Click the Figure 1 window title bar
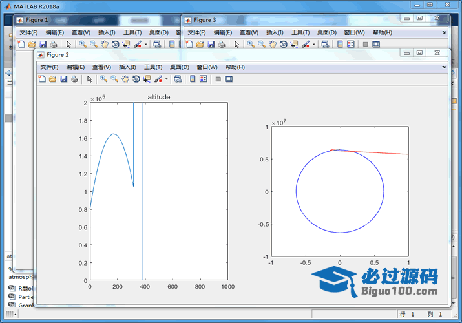 click(x=97, y=20)
